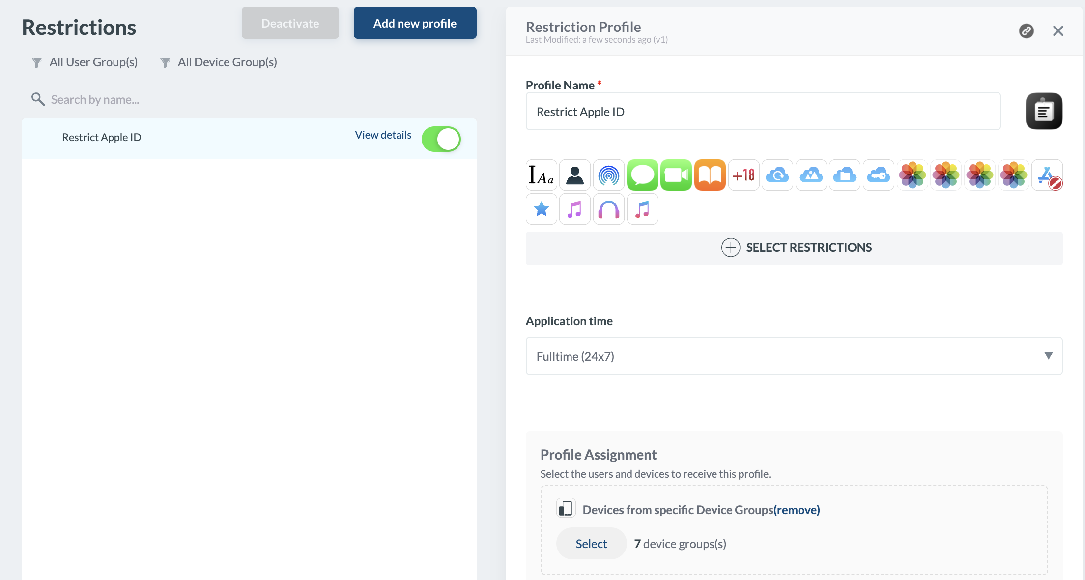Open the All Device Group(s) filter
Image resolution: width=1085 pixels, height=580 pixels.
(218, 62)
